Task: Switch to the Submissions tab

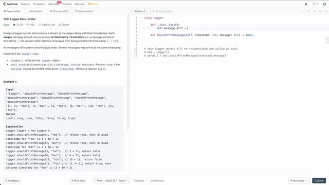Action: [84, 11]
